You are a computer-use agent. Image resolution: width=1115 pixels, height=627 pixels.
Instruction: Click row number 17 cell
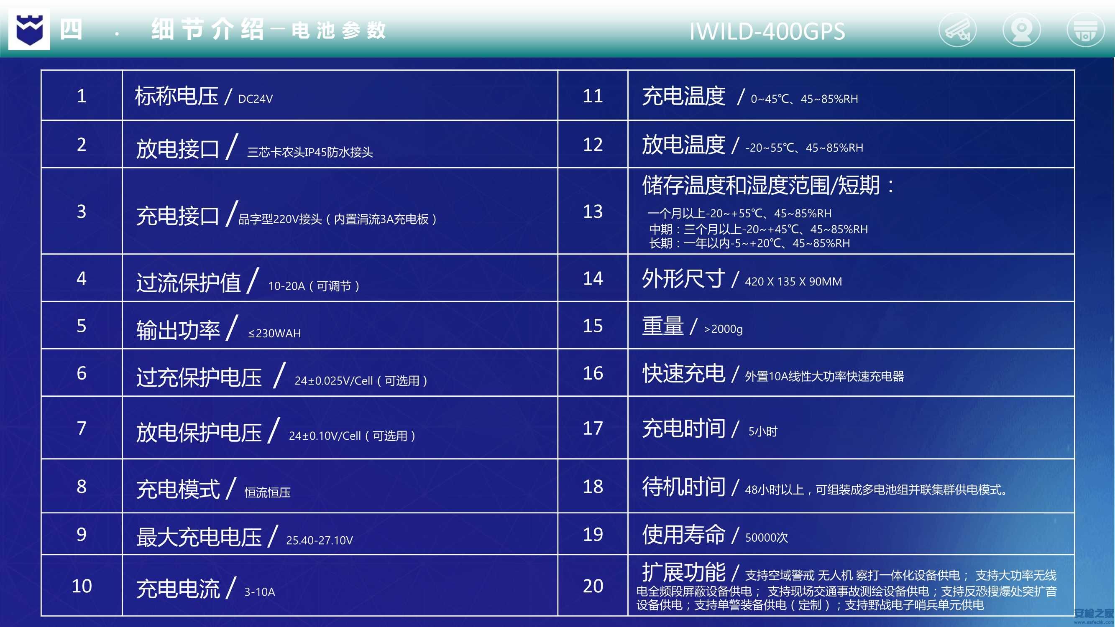[593, 428]
